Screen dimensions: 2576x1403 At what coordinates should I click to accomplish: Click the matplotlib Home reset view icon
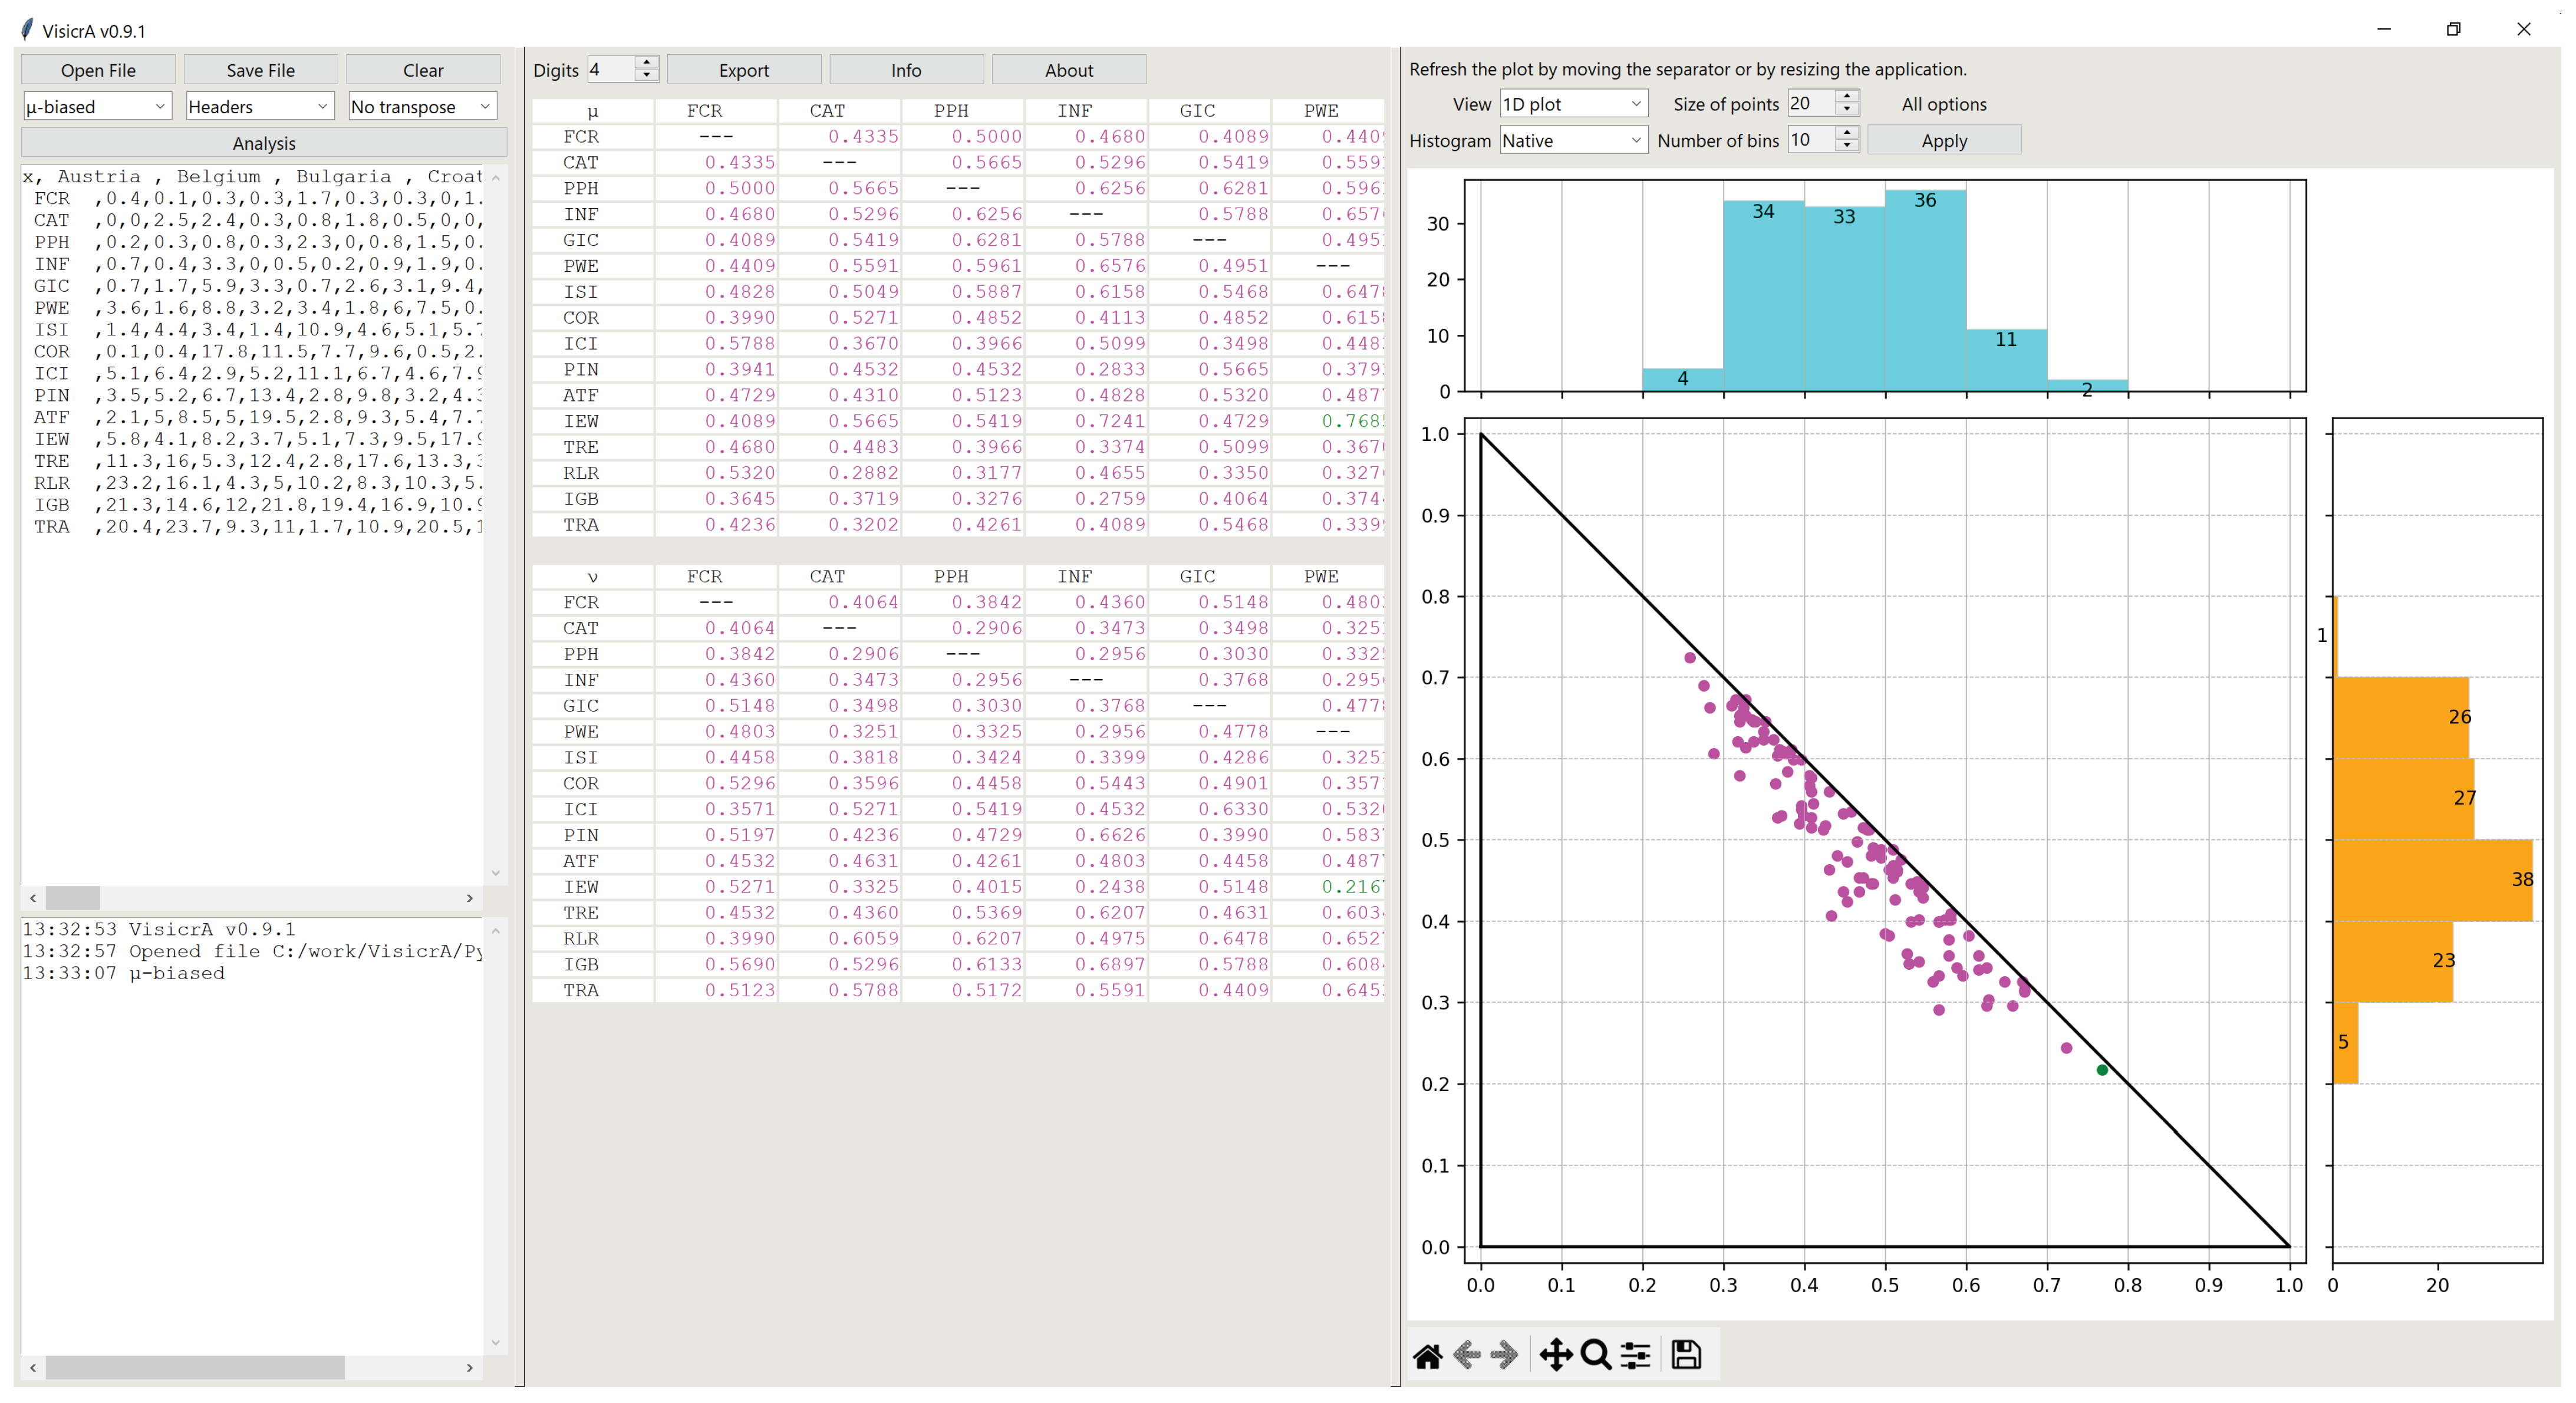1427,1356
